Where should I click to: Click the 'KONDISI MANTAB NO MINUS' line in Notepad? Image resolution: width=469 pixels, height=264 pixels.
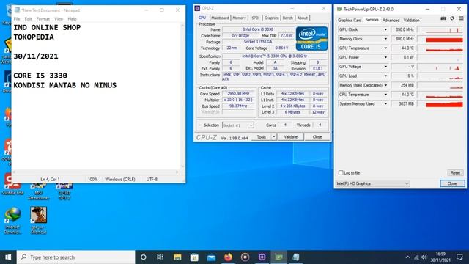tap(65, 85)
